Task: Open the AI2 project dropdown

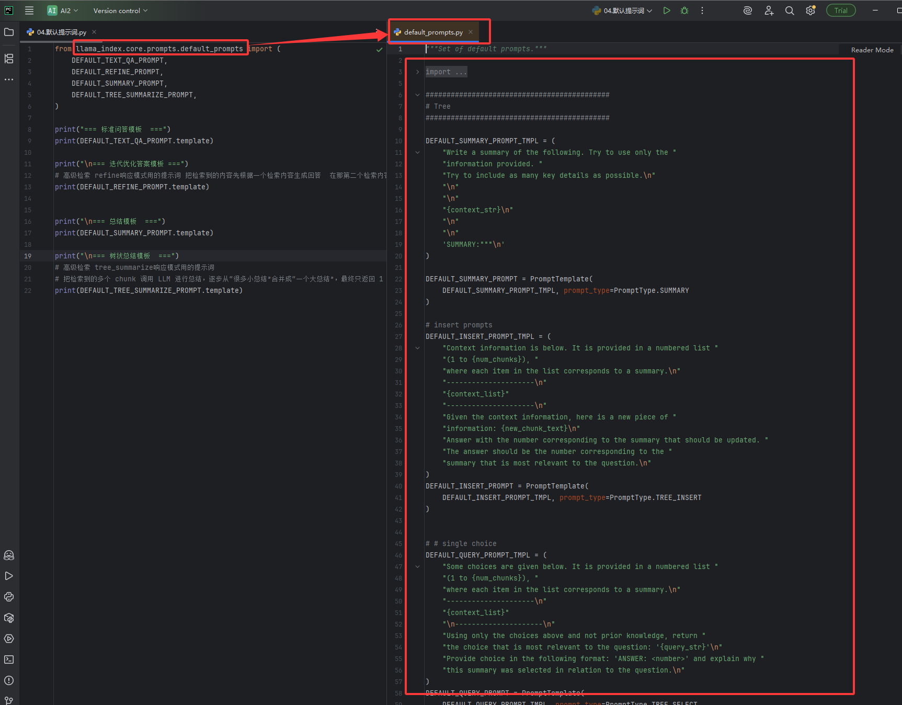Action: pos(63,10)
